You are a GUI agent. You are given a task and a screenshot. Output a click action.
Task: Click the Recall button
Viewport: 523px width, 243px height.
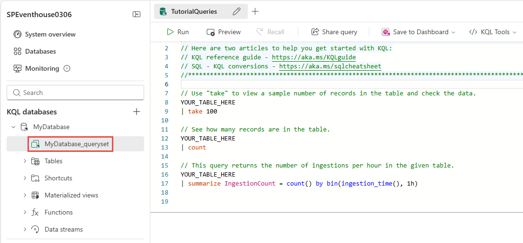point(270,32)
